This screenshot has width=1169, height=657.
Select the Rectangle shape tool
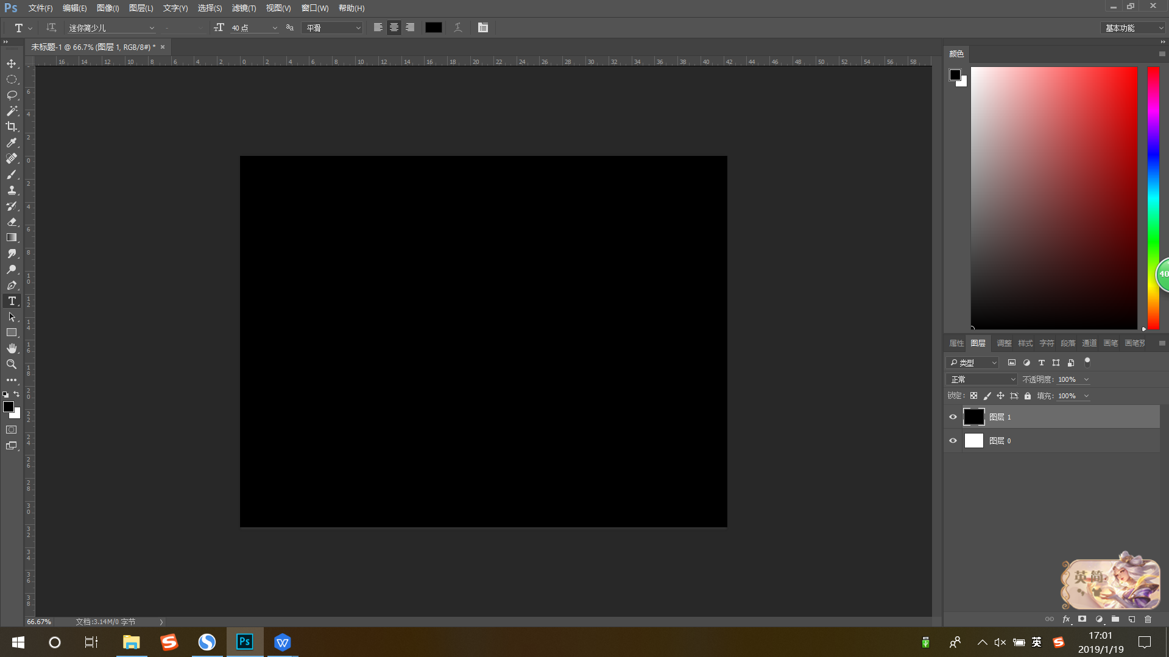[x=12, y=332]
